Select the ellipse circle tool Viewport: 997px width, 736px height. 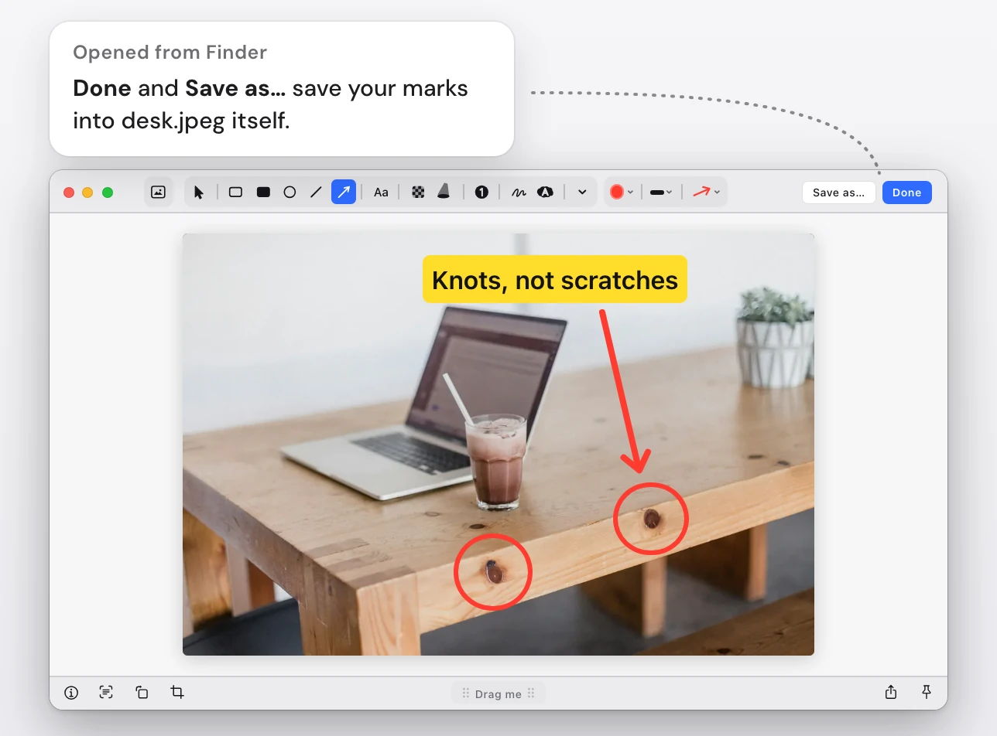pyautogui.click(x=290, y=192)
